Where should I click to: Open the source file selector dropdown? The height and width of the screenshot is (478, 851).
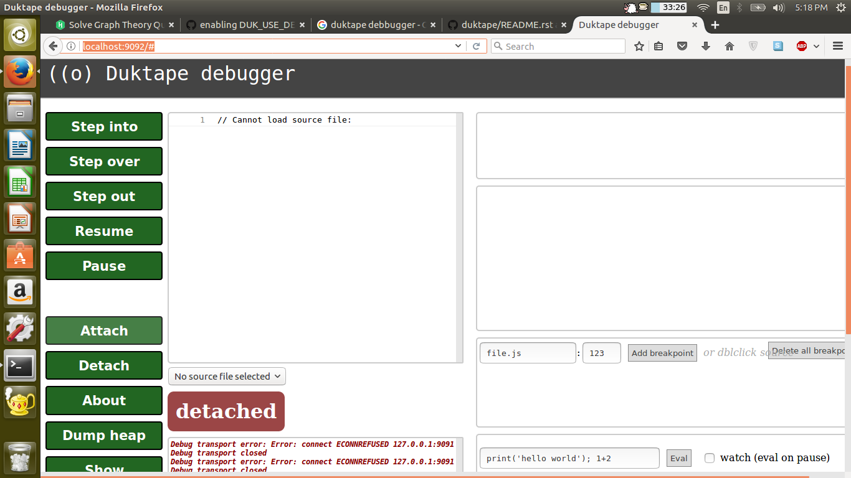click(x=226, y=376)
